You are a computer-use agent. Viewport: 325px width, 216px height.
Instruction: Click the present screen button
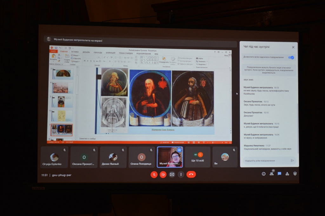click(x=172, y=175)
